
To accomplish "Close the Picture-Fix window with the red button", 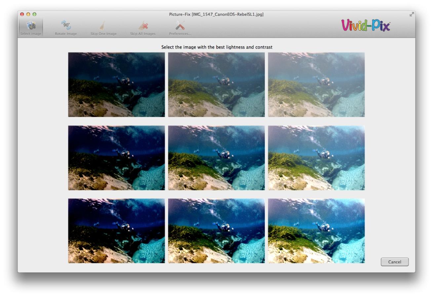I will (x=22, y=15).
